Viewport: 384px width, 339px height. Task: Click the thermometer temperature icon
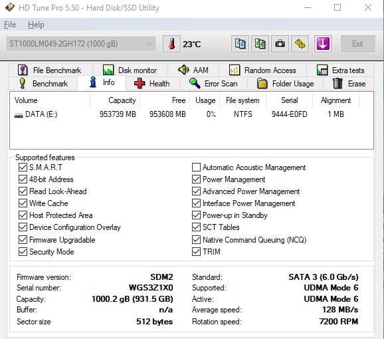[171, 44]
